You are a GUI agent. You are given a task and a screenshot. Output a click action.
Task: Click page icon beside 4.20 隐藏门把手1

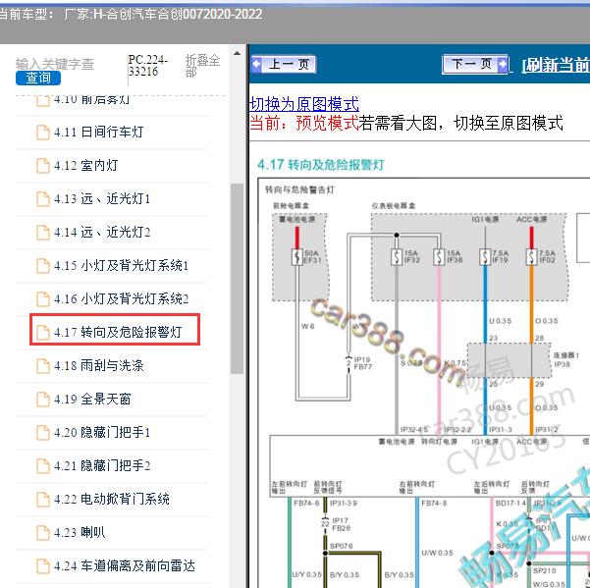[x=43, y=432]
